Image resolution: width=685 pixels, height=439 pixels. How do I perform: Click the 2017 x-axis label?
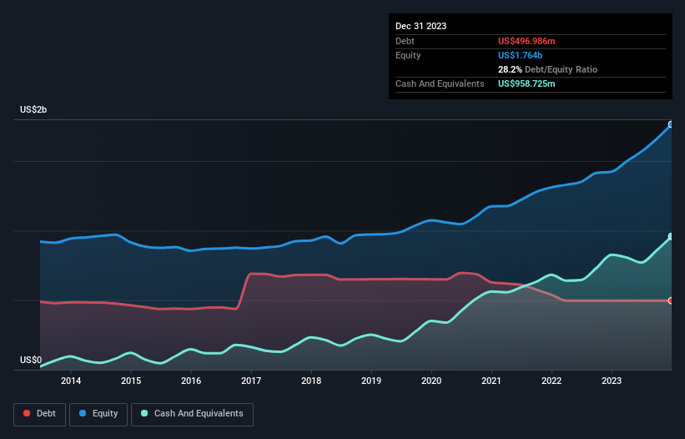coord(251,381)
